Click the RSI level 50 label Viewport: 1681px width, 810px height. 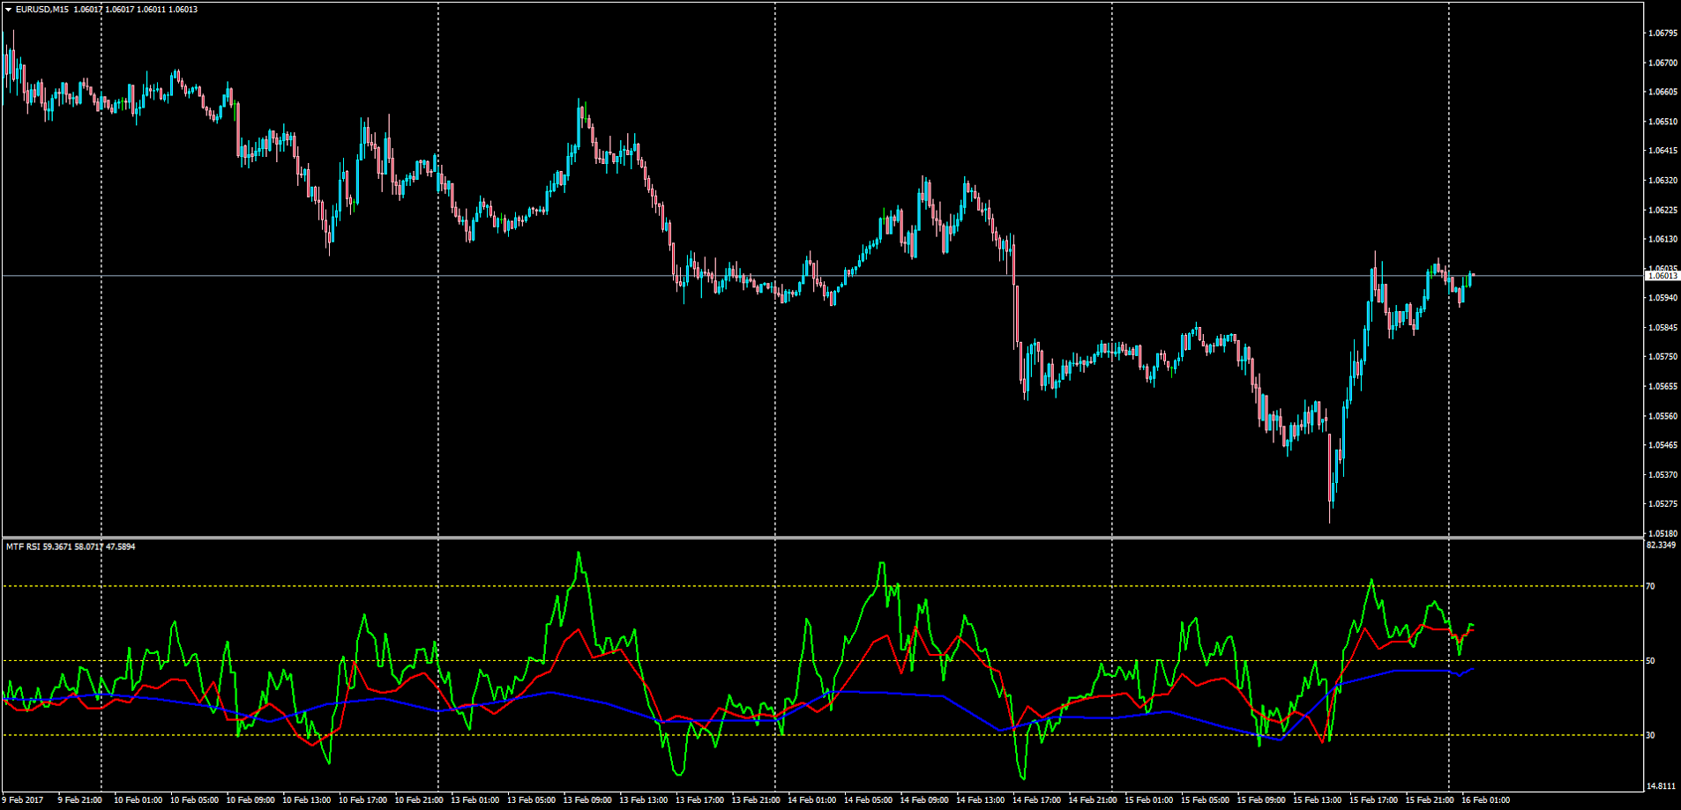[1650, 660]
